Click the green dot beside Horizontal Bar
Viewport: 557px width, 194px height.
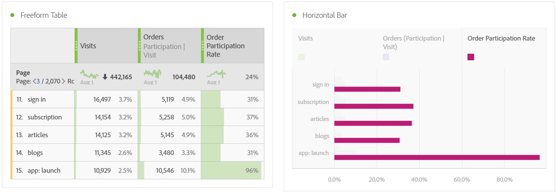click(294, 15)
